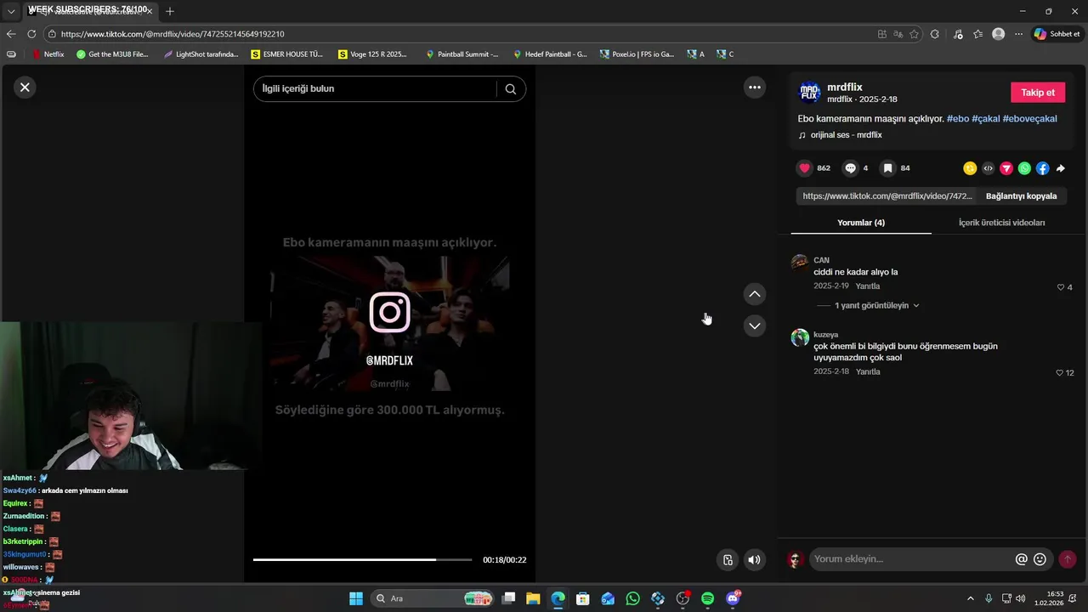Reply to kuzeya's comment via Yanıtla

coord(868,372)
